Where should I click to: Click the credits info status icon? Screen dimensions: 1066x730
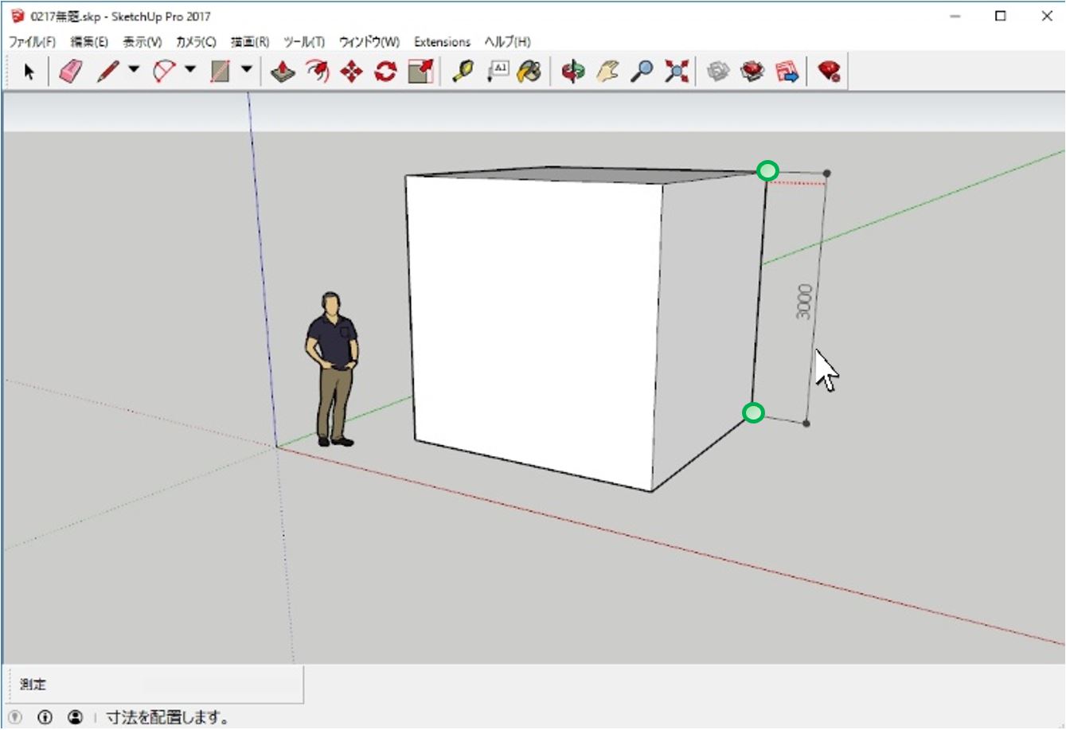point(45,717)
